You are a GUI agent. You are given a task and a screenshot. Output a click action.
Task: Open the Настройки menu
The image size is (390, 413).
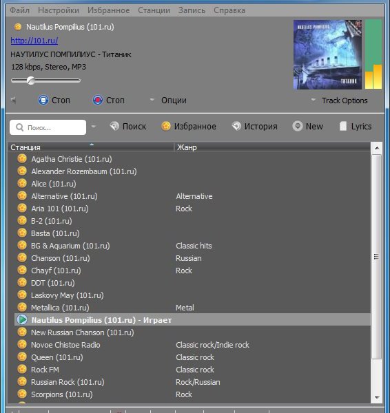[x=59, y=10]
